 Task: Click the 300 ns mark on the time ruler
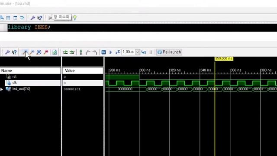(145, 70)
